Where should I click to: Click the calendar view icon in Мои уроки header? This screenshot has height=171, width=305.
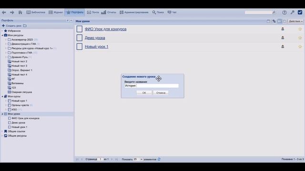click(x=268, y=21)
